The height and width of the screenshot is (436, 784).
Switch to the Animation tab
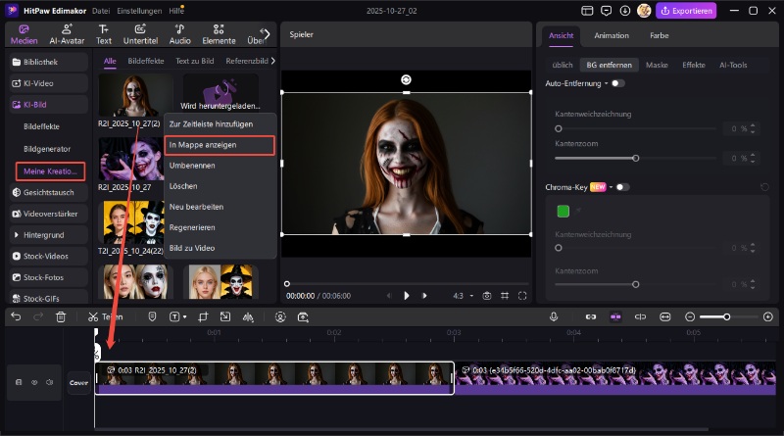tap(611, 35)
